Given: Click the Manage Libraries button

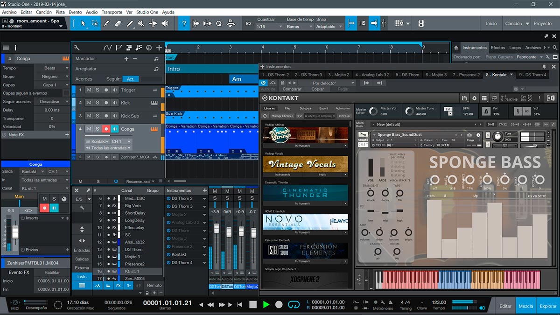Looking at the screenshot, I should click(x=282, y=116).
